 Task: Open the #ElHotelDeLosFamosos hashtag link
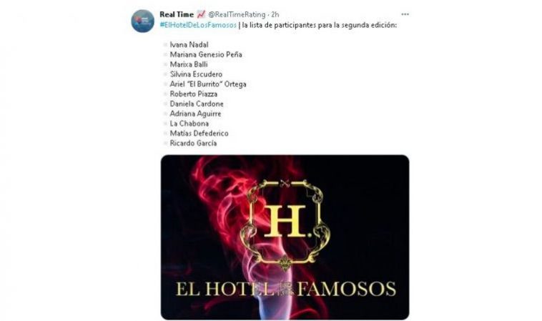click(x=198, y=25)
